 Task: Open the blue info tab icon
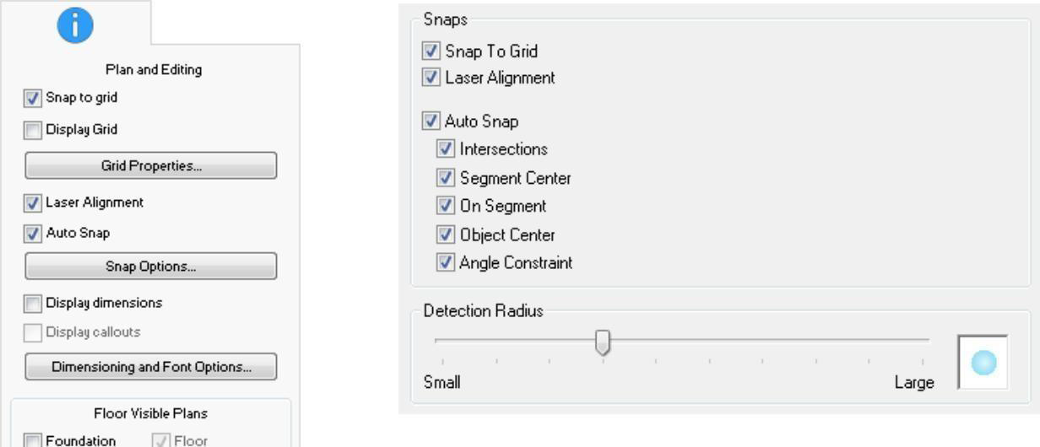tap(75, 24)
